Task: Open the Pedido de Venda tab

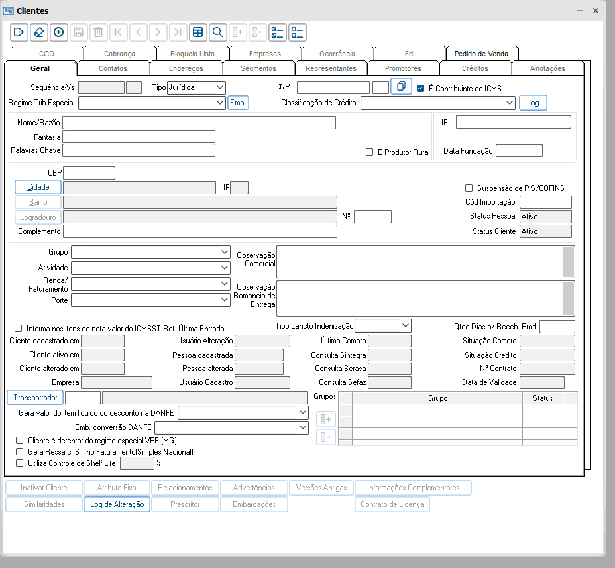Action: [x=482, y=54]
